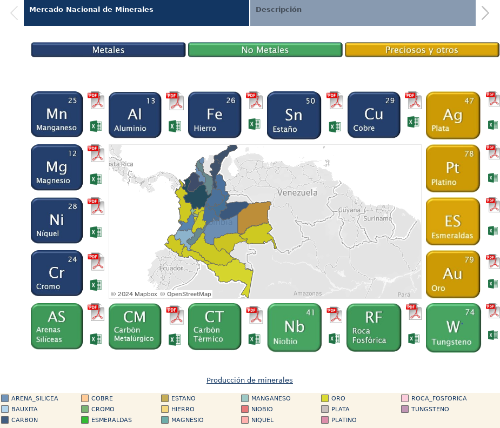Open the PDF icon beside Carbón Metalúrgico

coord(175,316)
